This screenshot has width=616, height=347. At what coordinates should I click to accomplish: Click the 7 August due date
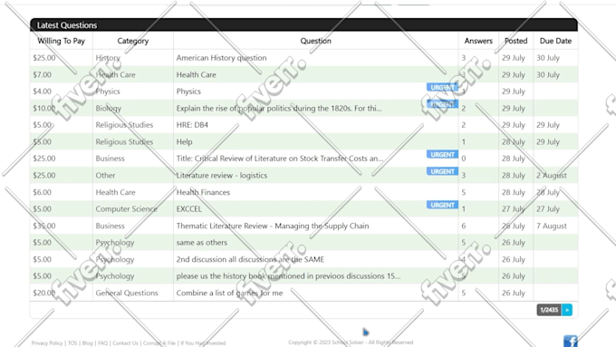click(x=552, y=226)
